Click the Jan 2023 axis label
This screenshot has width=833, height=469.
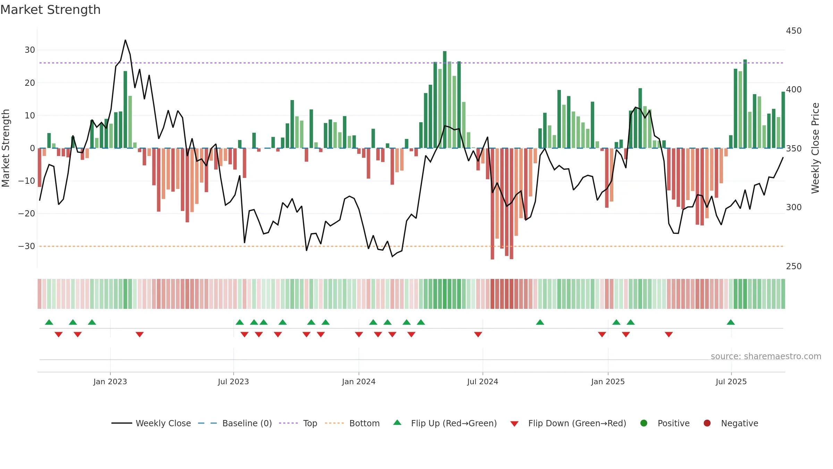click(110, 382)
